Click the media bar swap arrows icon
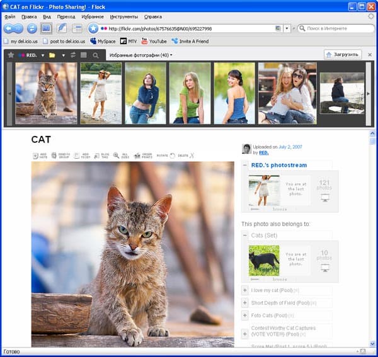The image size is (378, 357). [73, 55]
